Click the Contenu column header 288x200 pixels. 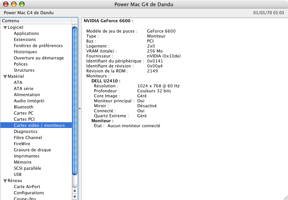click(36, 21)
